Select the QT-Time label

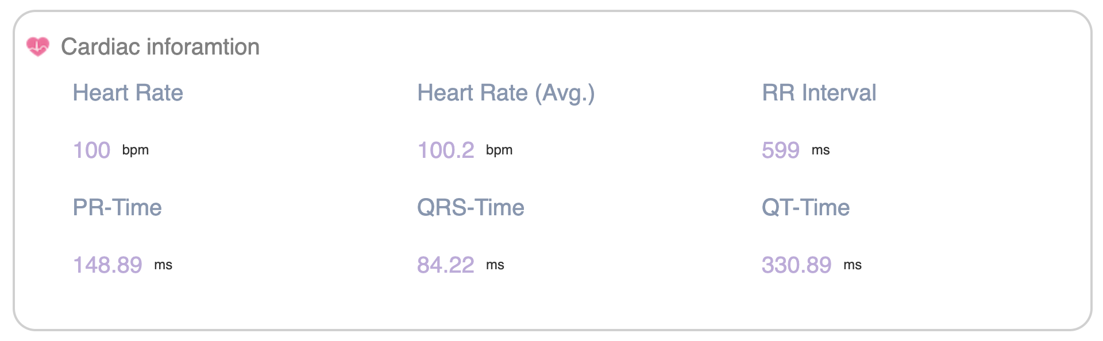coord(805,207)
